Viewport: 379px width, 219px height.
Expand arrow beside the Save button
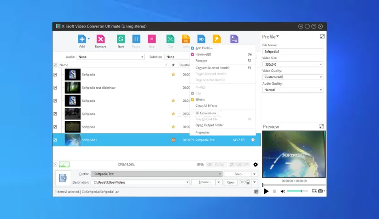tap(254, 174)
